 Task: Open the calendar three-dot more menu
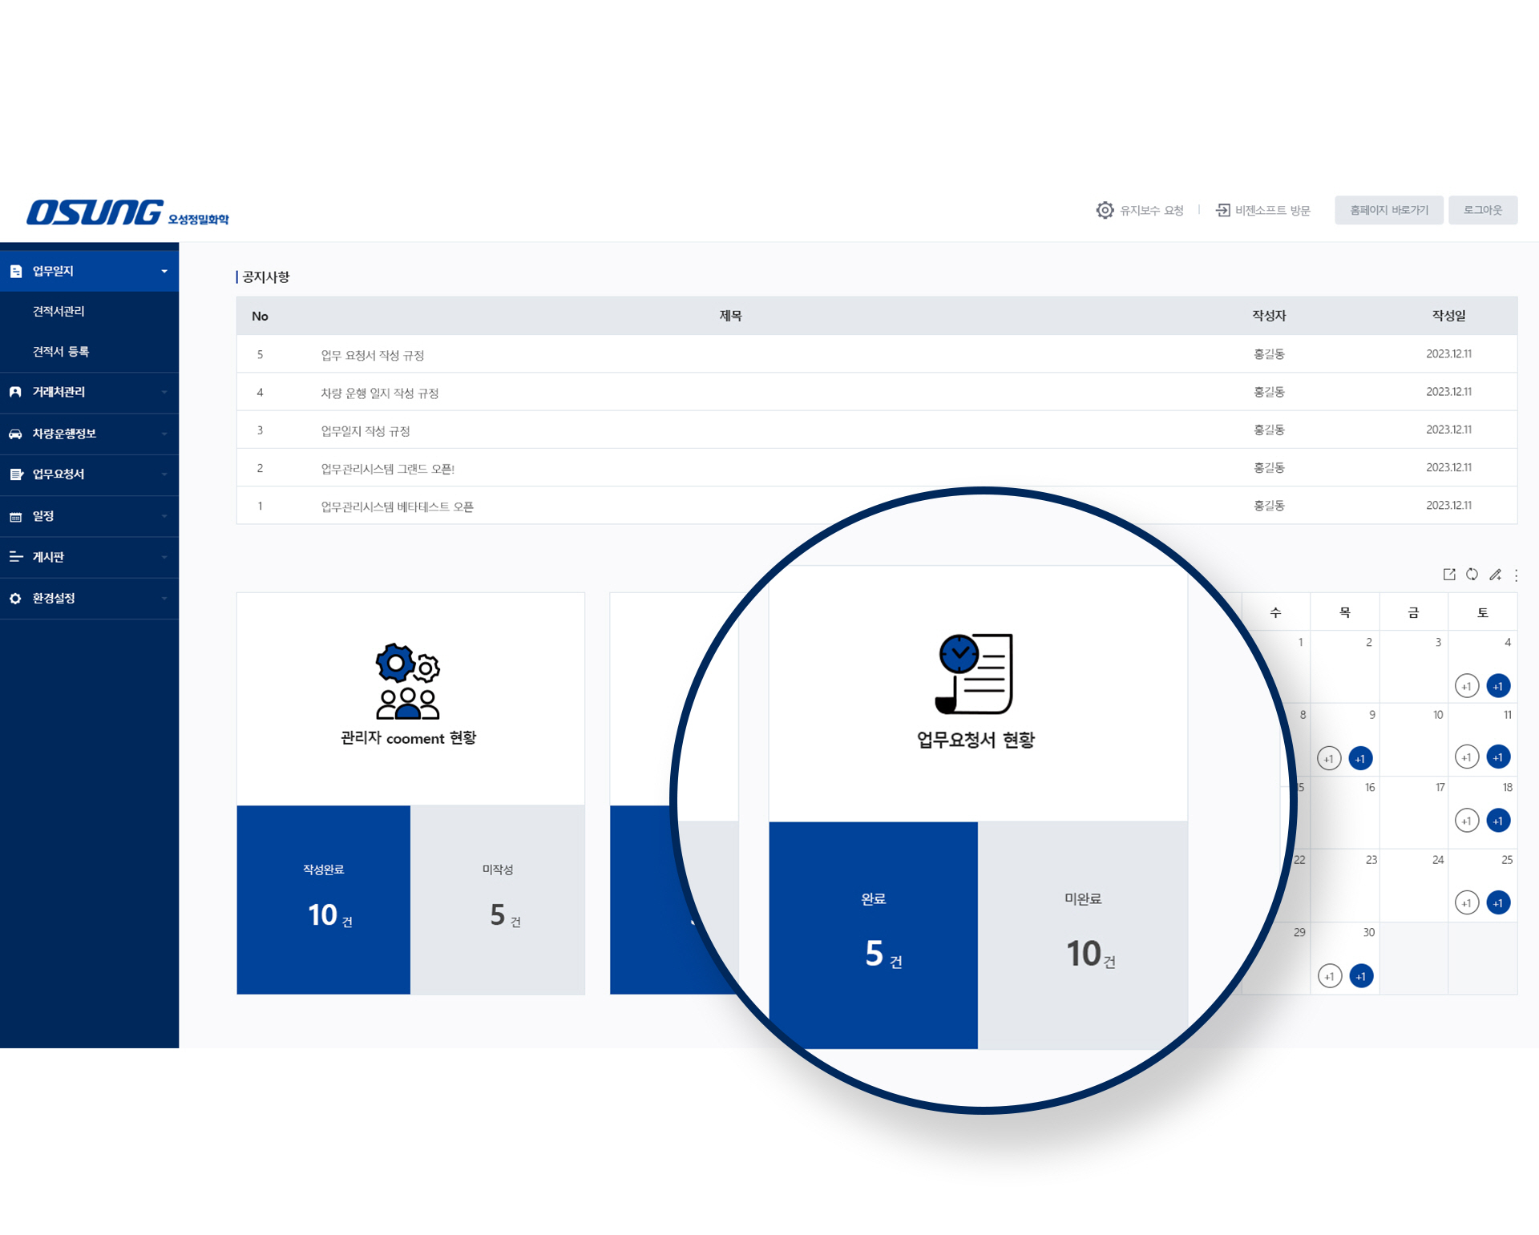tap(1516, 575)
